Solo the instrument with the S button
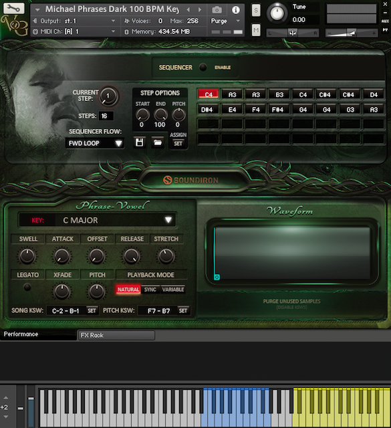391x428 pixels. tap(256, 11)
